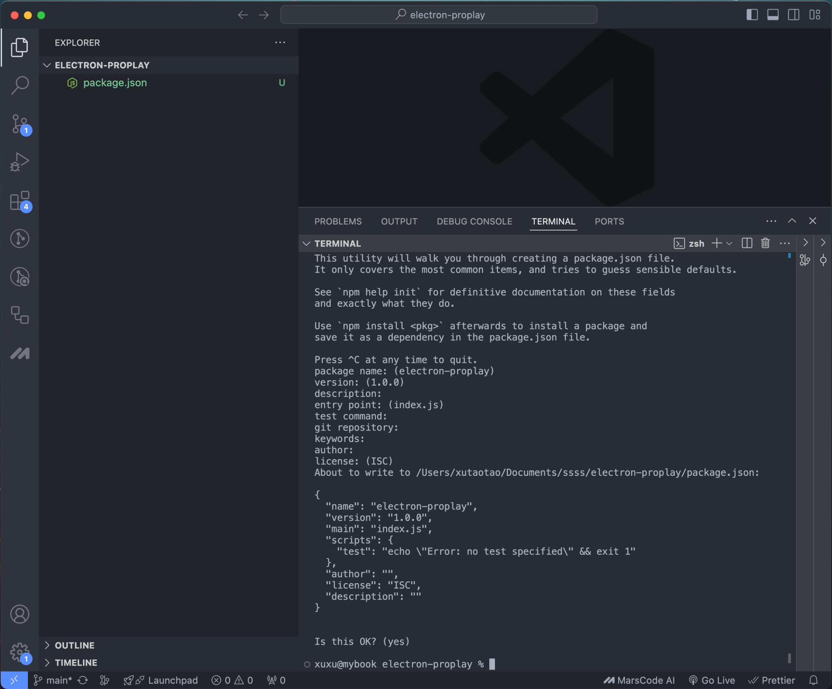Open the Explorer view in activity bar
This screenshot has height=689, width=832.
[19, 48]
